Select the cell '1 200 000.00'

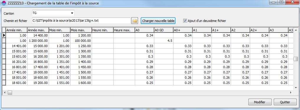click(38, 41)
